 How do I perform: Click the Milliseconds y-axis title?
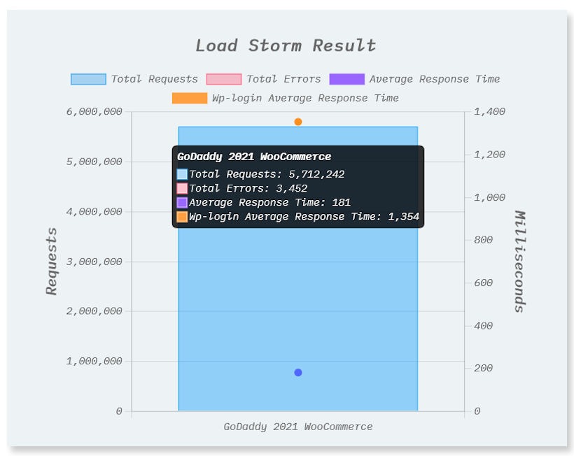[x=520, y=262]
